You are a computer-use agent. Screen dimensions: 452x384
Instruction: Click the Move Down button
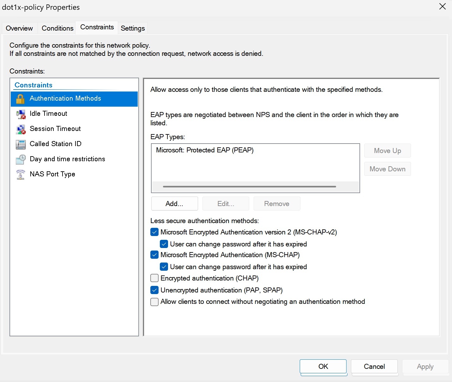coord(388,169)
